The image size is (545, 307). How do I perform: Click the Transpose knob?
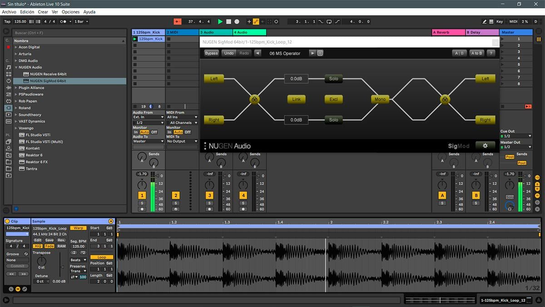point(41,261)
